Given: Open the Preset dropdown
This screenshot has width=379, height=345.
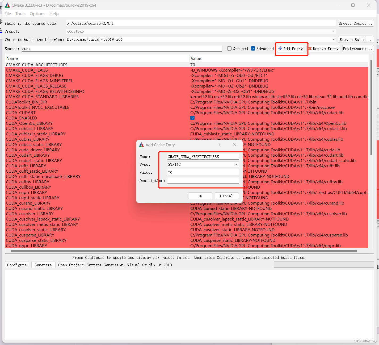Looking at the screenshot, I should point(333,31).
